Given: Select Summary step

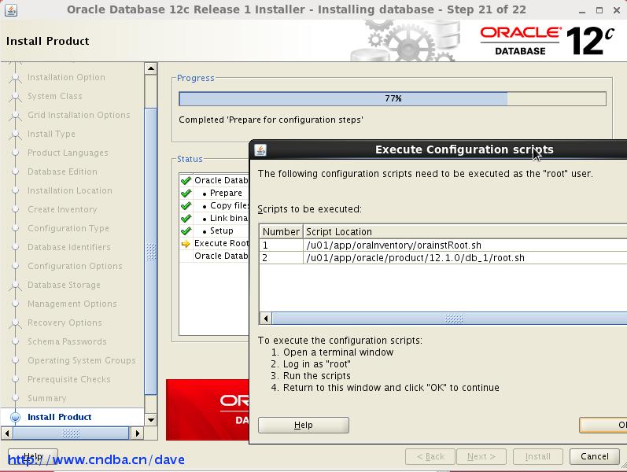Looking at the screenshot, I should [47, 398].
